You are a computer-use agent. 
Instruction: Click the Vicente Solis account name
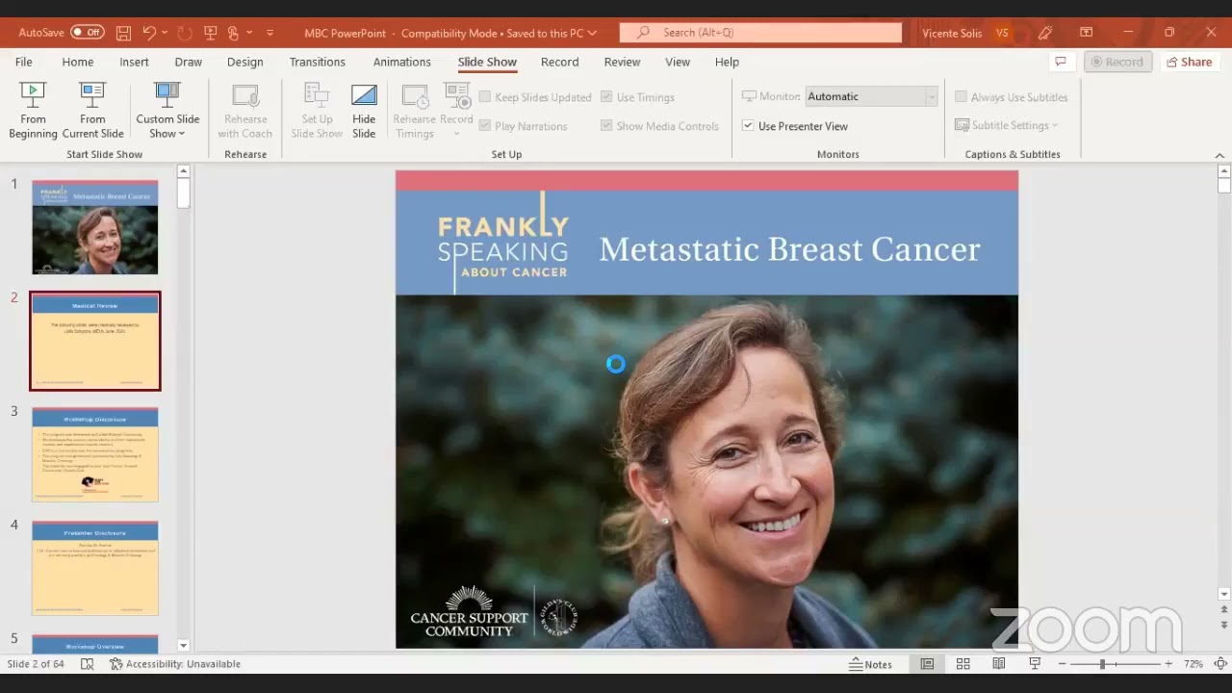tap(952, 33)
